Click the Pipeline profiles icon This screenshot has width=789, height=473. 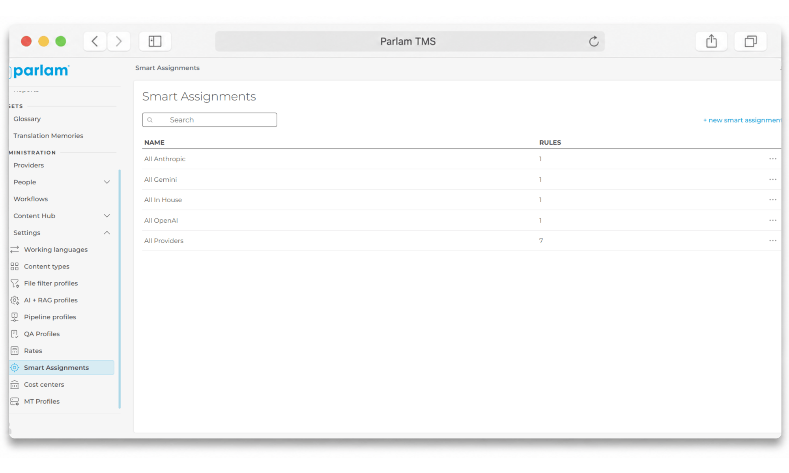coord(15,317)
